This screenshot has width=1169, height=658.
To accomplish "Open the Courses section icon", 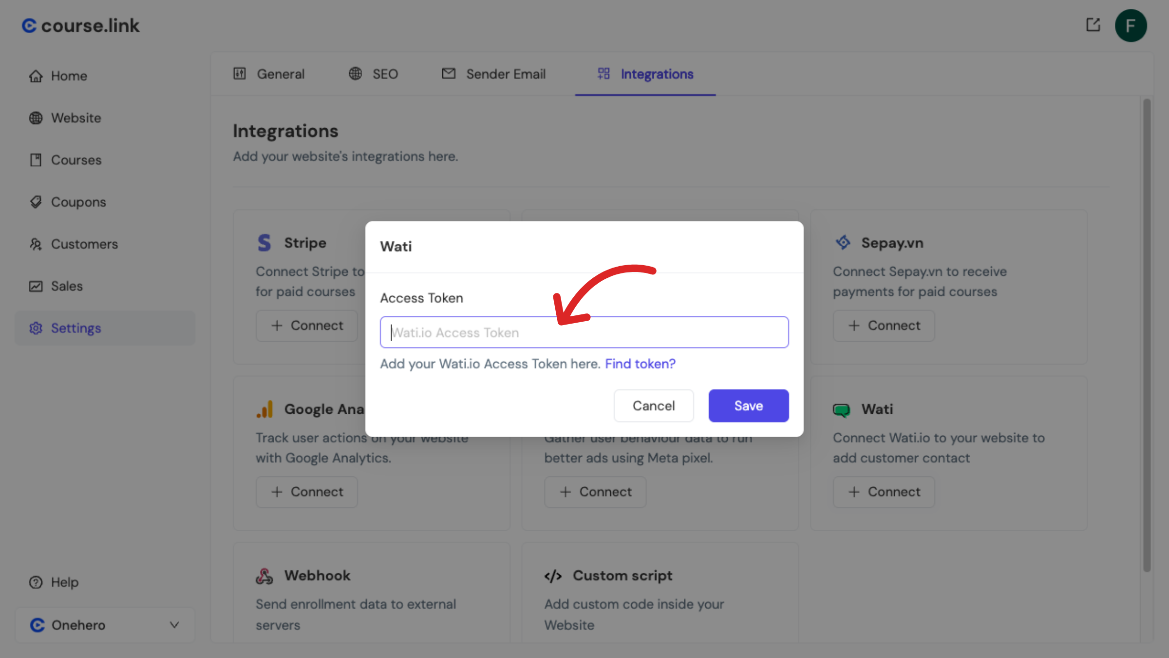I will pos(36,160).
